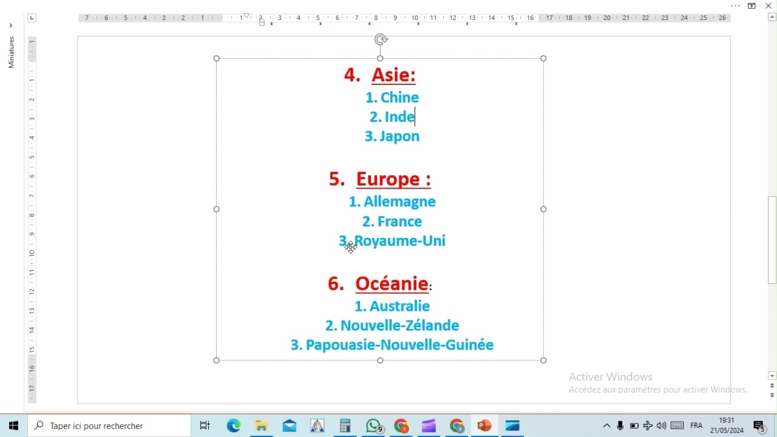777x437 pixels.
Task: Click the rotation handle above the text box
Action: pos(381,40)
